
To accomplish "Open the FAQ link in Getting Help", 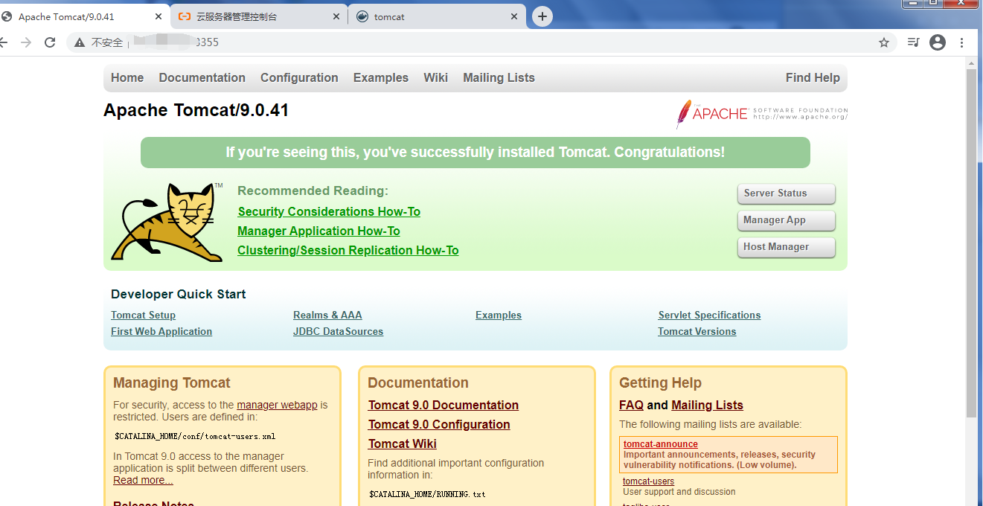I will pos(631,406).
